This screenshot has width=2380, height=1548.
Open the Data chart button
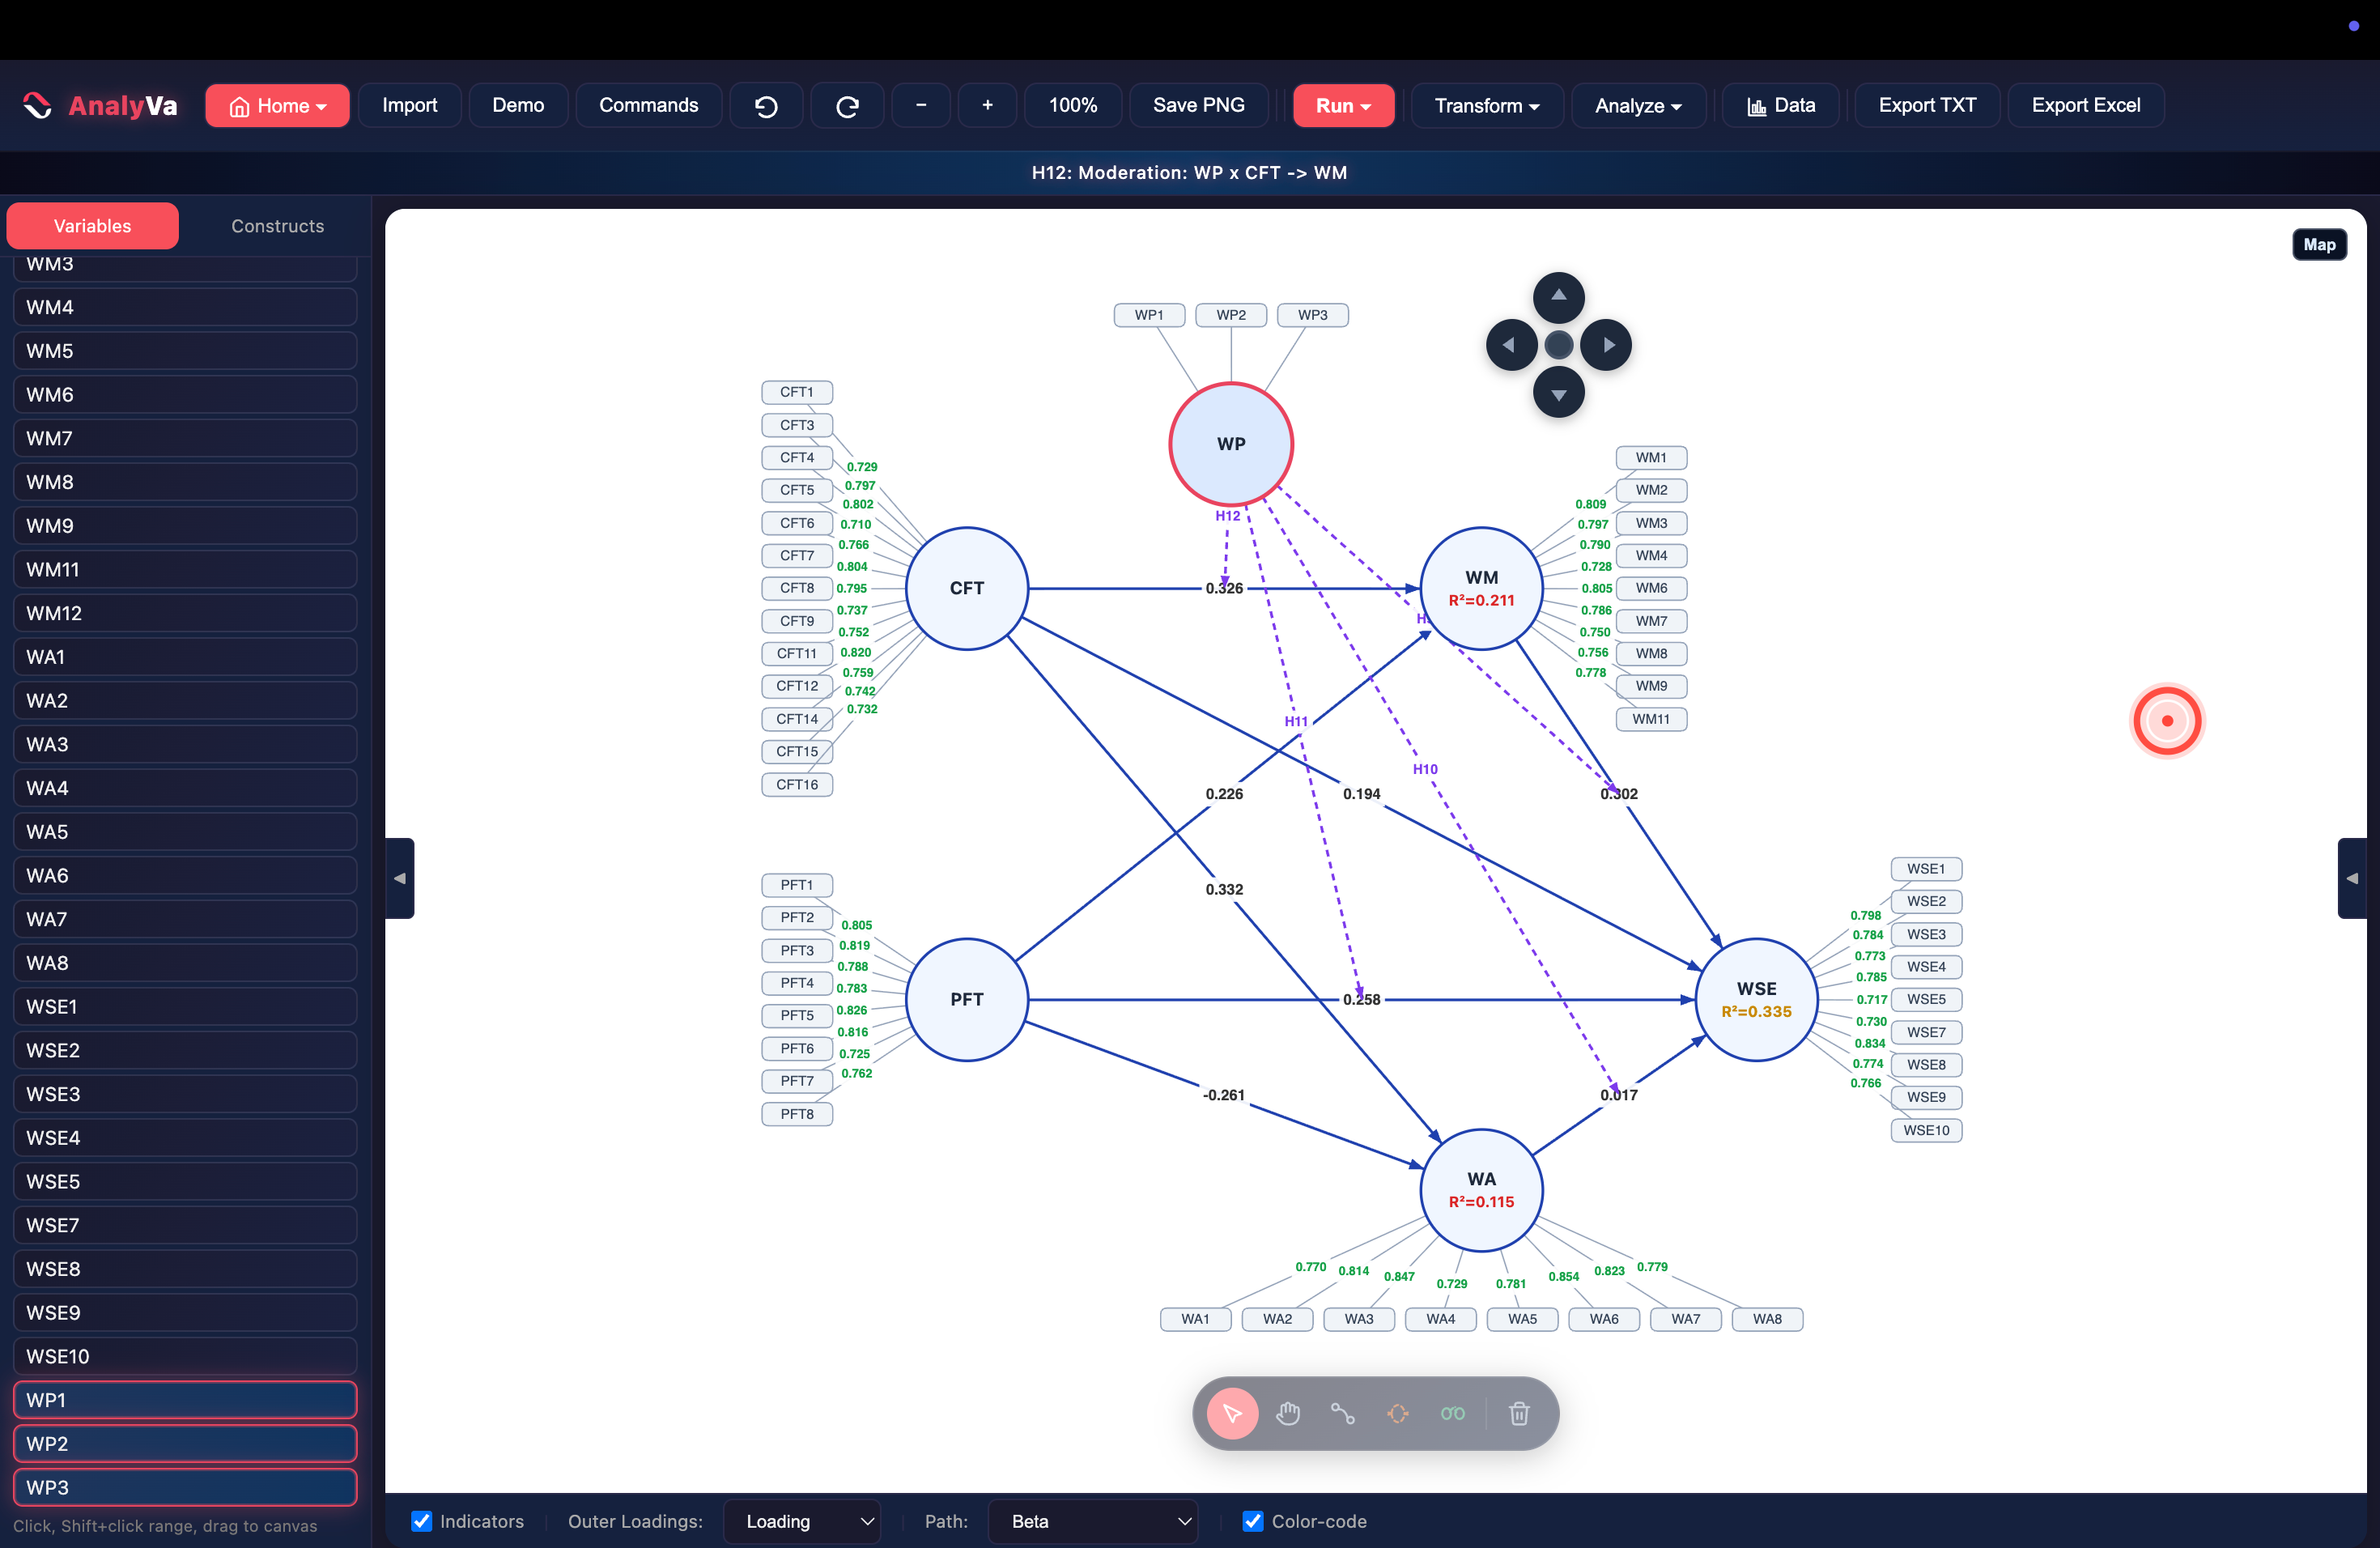[x=1781, y=106]
